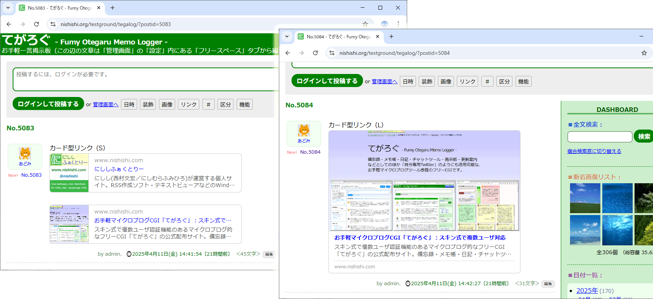Open the No.5083 permalink under the avatar
This screenshot has height=299, width=653.
31,175
